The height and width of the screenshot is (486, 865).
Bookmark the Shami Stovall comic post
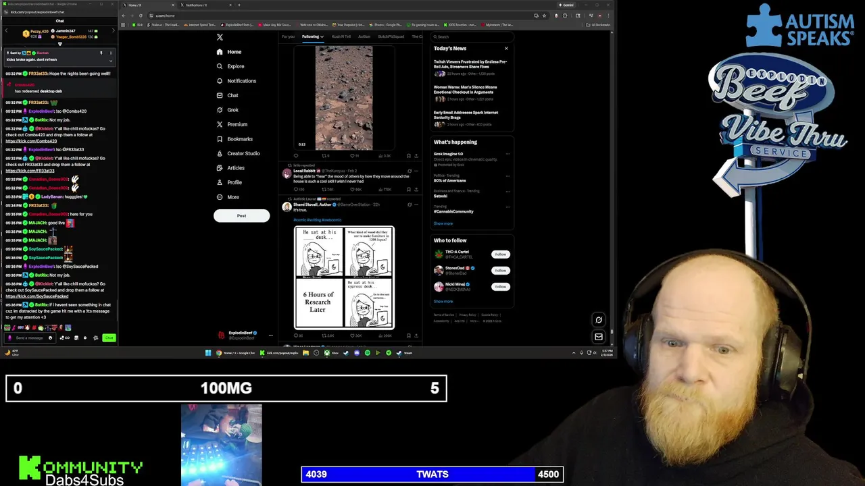click(x=408, y=335)
